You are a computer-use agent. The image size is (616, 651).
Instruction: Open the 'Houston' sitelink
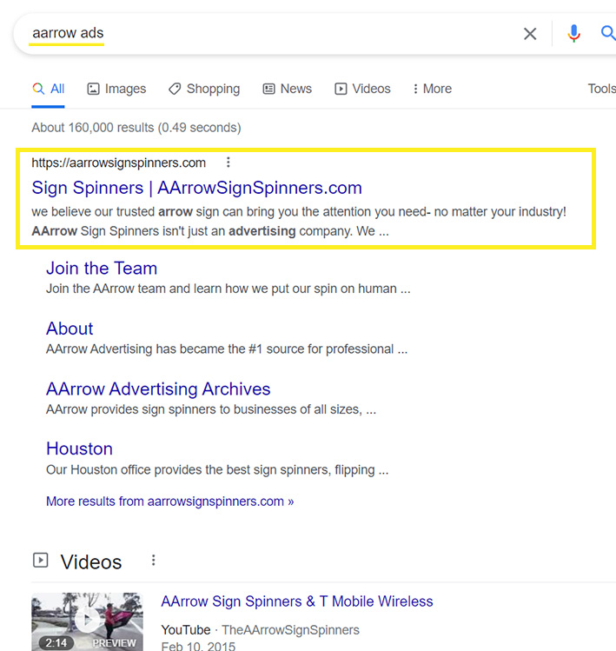79,448
